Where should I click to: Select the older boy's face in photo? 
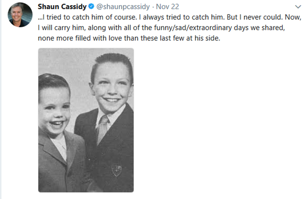pyautogui.click(x=112, y=88)
